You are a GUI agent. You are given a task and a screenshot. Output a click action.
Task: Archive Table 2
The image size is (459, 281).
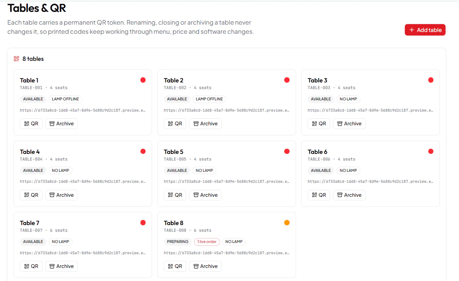pyautogui.click(x=205, y=123)
